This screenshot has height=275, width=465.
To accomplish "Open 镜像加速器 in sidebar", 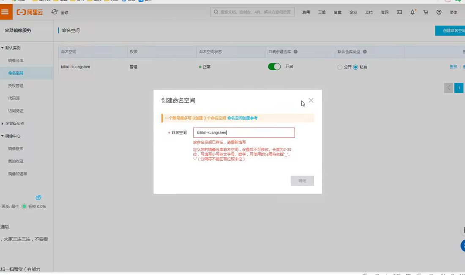I will [17, 174].
